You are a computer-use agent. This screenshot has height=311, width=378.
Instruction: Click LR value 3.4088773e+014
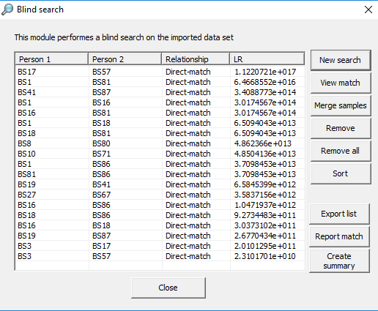click(265, 92)
